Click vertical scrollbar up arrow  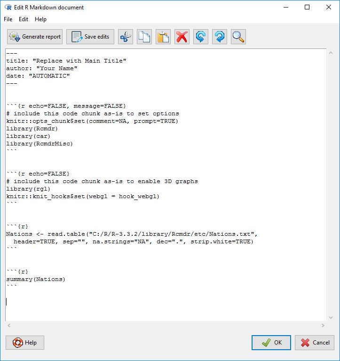331,53
